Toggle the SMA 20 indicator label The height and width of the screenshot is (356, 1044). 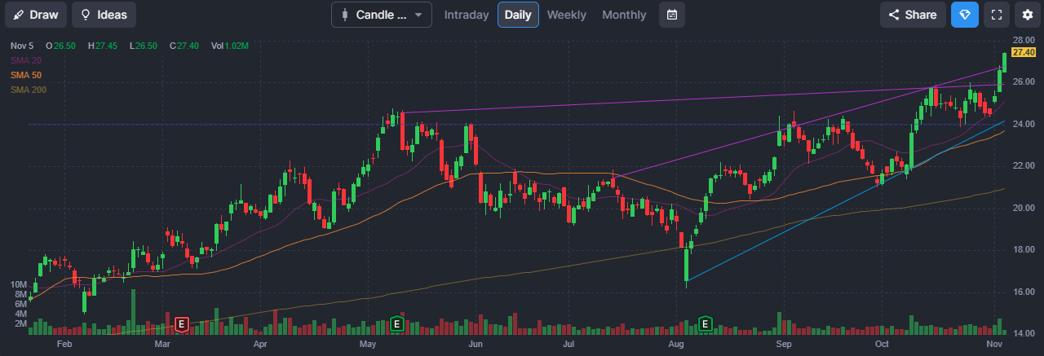pos(26,60)
